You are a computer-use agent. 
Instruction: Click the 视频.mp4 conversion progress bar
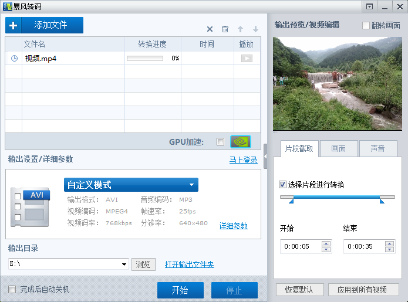pyautogui.click(x=145, y=58)
